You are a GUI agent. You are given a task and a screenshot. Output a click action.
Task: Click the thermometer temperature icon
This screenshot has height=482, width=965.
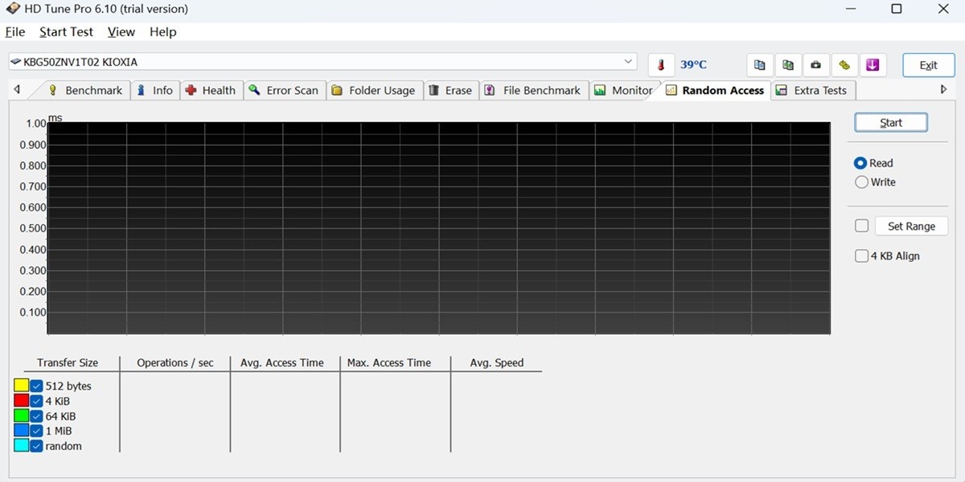661,65
